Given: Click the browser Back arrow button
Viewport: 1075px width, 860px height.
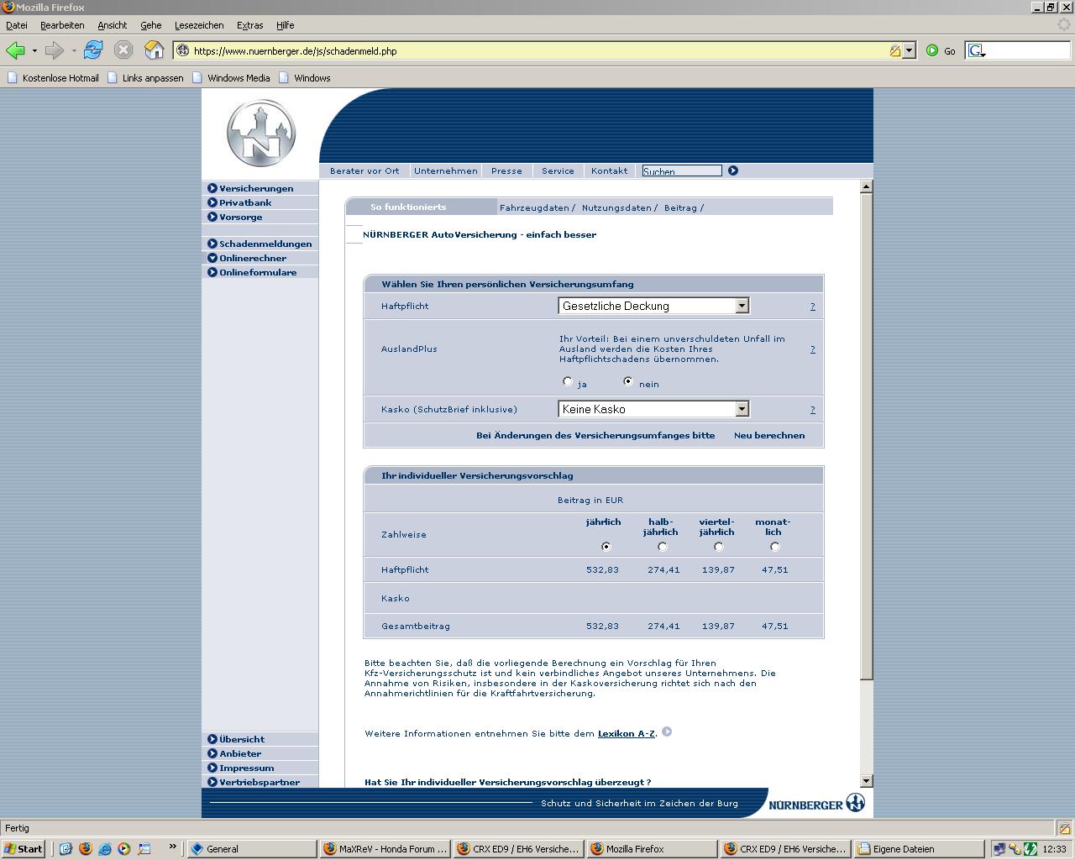Looking at the screenshot, I should tap(15, 50).
